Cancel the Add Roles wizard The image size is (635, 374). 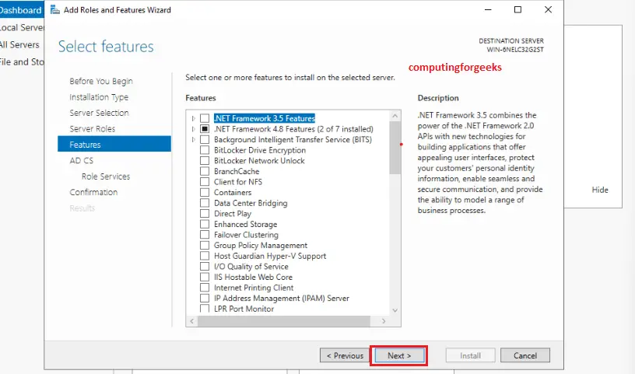click(525, 355)
